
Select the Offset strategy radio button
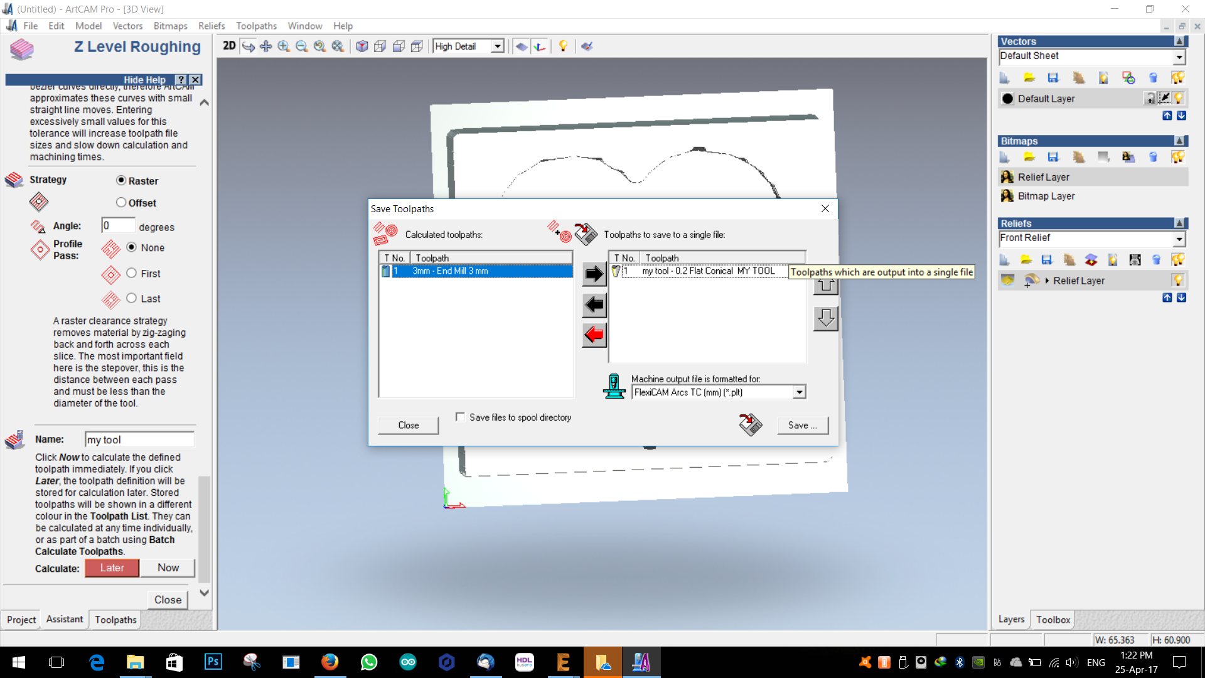(x=121, y=202)
